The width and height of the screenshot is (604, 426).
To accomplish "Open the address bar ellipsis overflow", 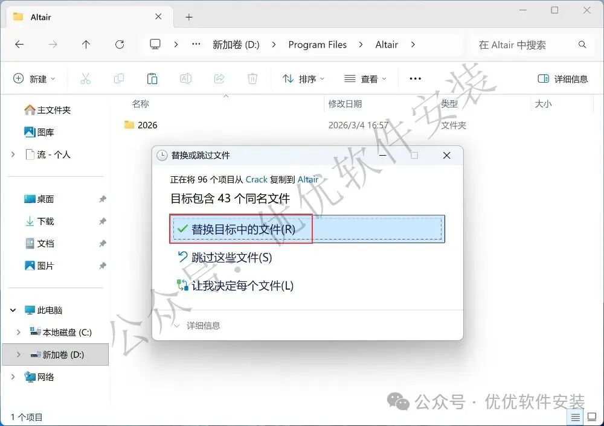I will [x=196, y=44].
